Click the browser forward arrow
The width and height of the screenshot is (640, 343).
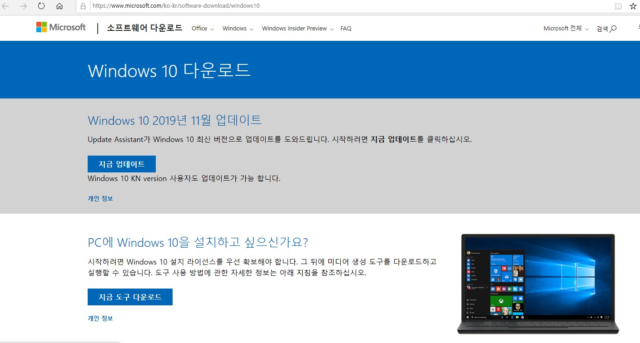[x=23, y=6]
